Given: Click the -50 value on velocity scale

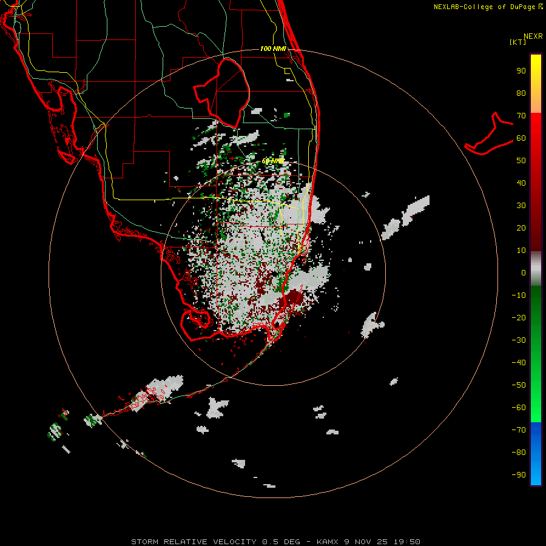Looking at the screenshot, I should click(519, 385).
